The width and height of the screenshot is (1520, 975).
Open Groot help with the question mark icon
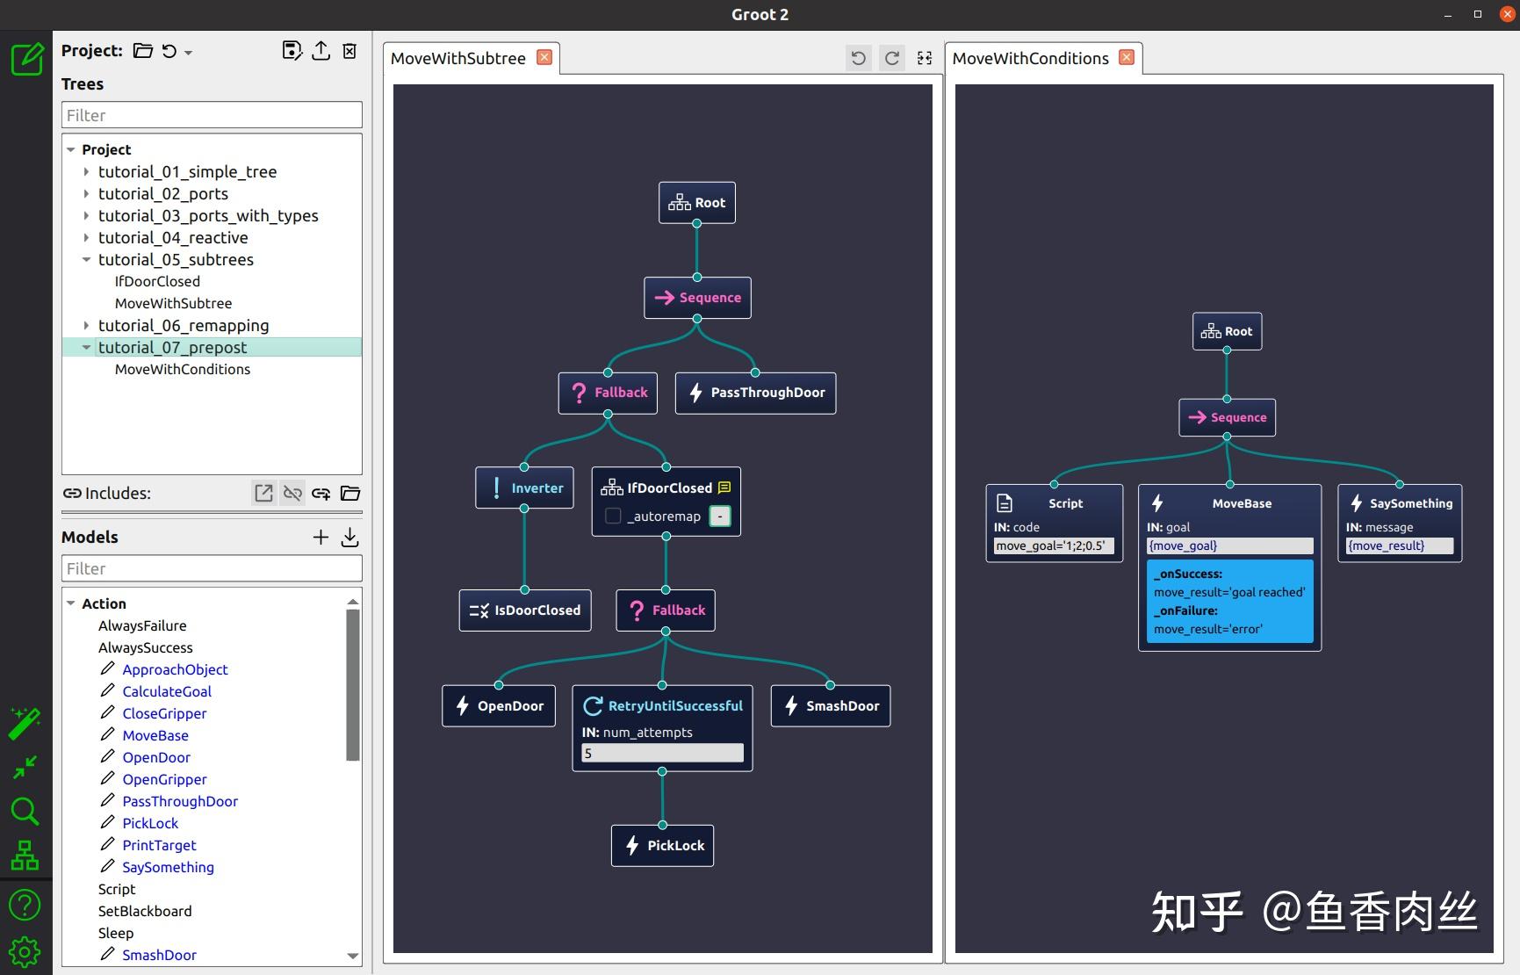point(25,905)
